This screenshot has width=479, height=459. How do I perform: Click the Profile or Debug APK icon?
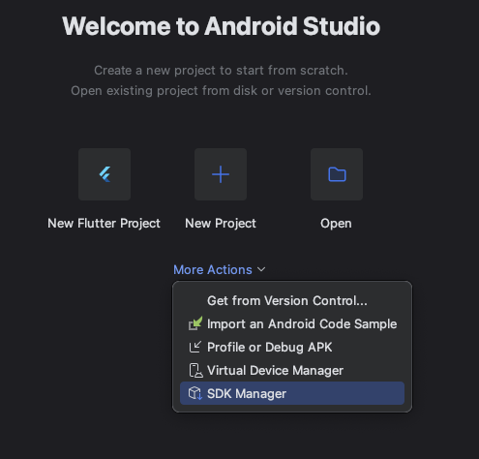point(195,347)
